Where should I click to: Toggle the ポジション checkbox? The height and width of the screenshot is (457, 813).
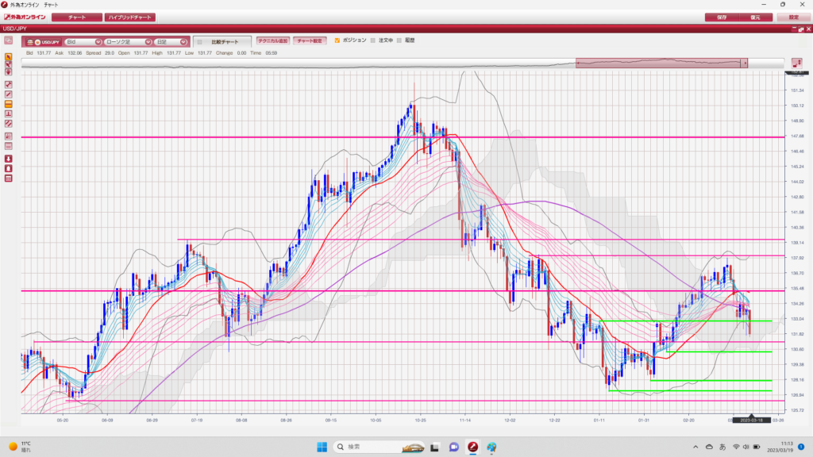point(337,40)
